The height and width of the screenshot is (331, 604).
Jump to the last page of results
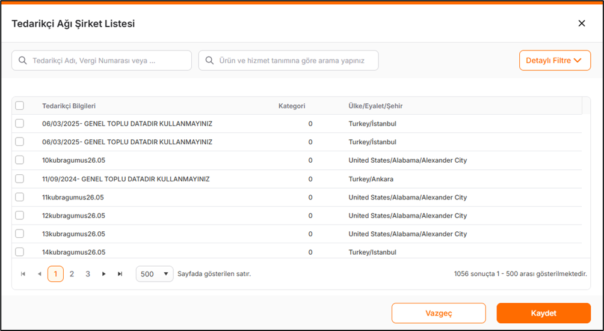(x=120, y=274)
